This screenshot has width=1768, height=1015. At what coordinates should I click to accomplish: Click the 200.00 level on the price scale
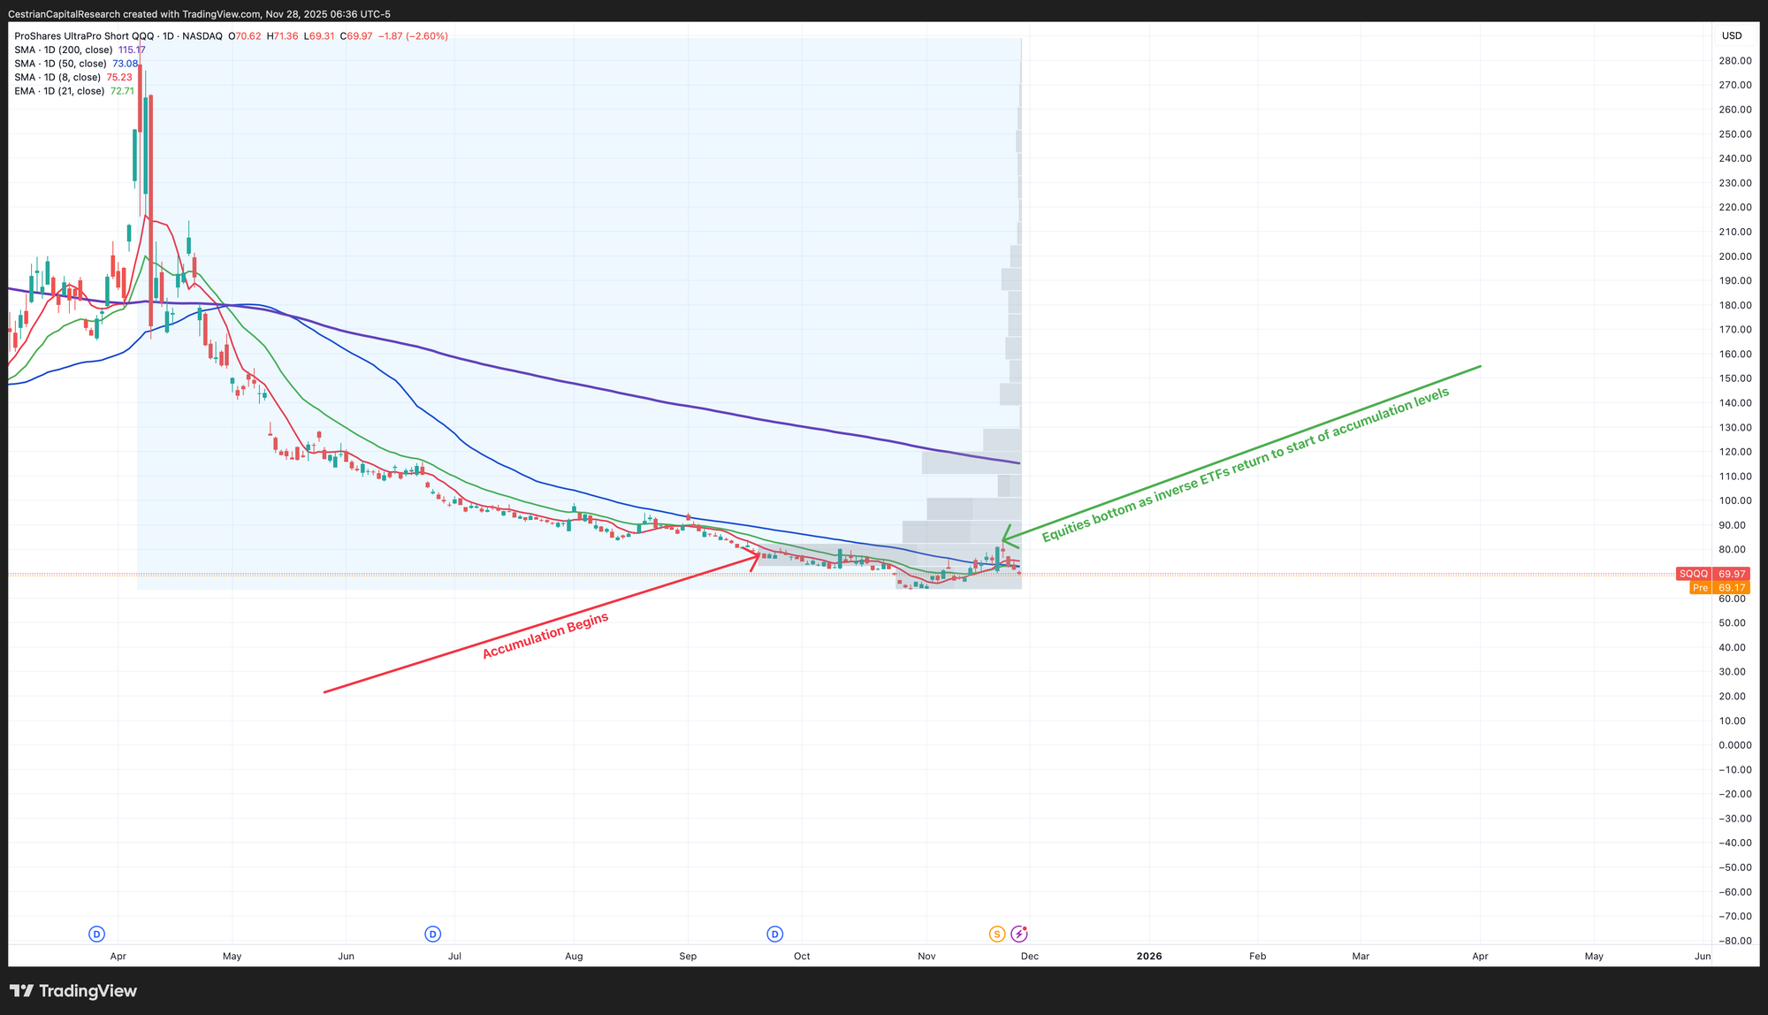1734,256
